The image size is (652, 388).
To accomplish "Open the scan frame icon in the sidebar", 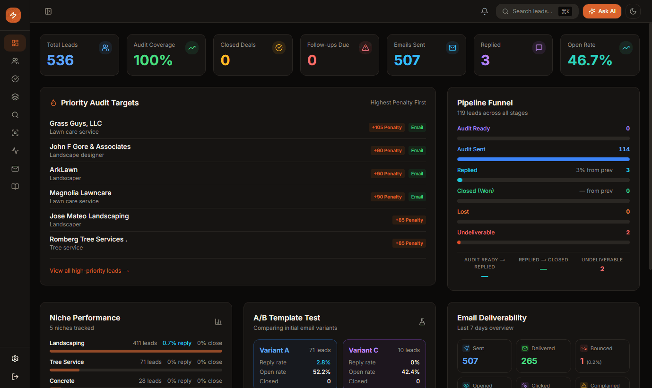I will pos(15,133).
